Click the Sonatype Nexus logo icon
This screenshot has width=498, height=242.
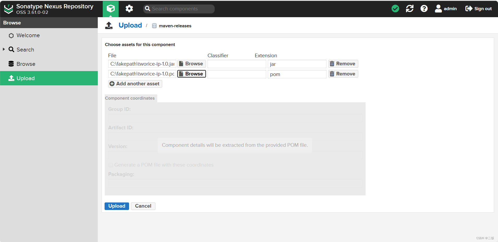click(x=9, y=9)
